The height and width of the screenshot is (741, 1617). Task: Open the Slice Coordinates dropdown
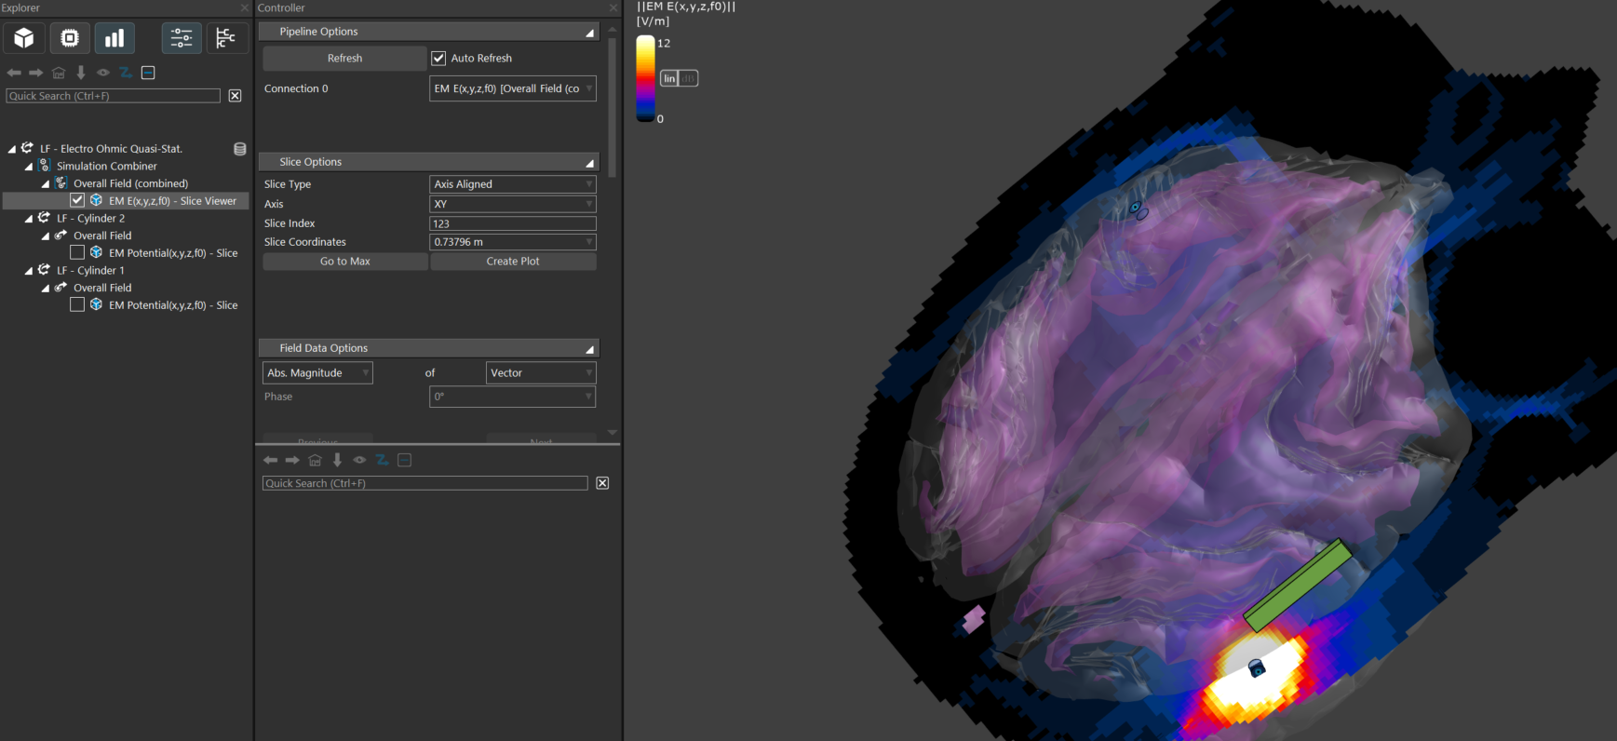click(512, 242)
